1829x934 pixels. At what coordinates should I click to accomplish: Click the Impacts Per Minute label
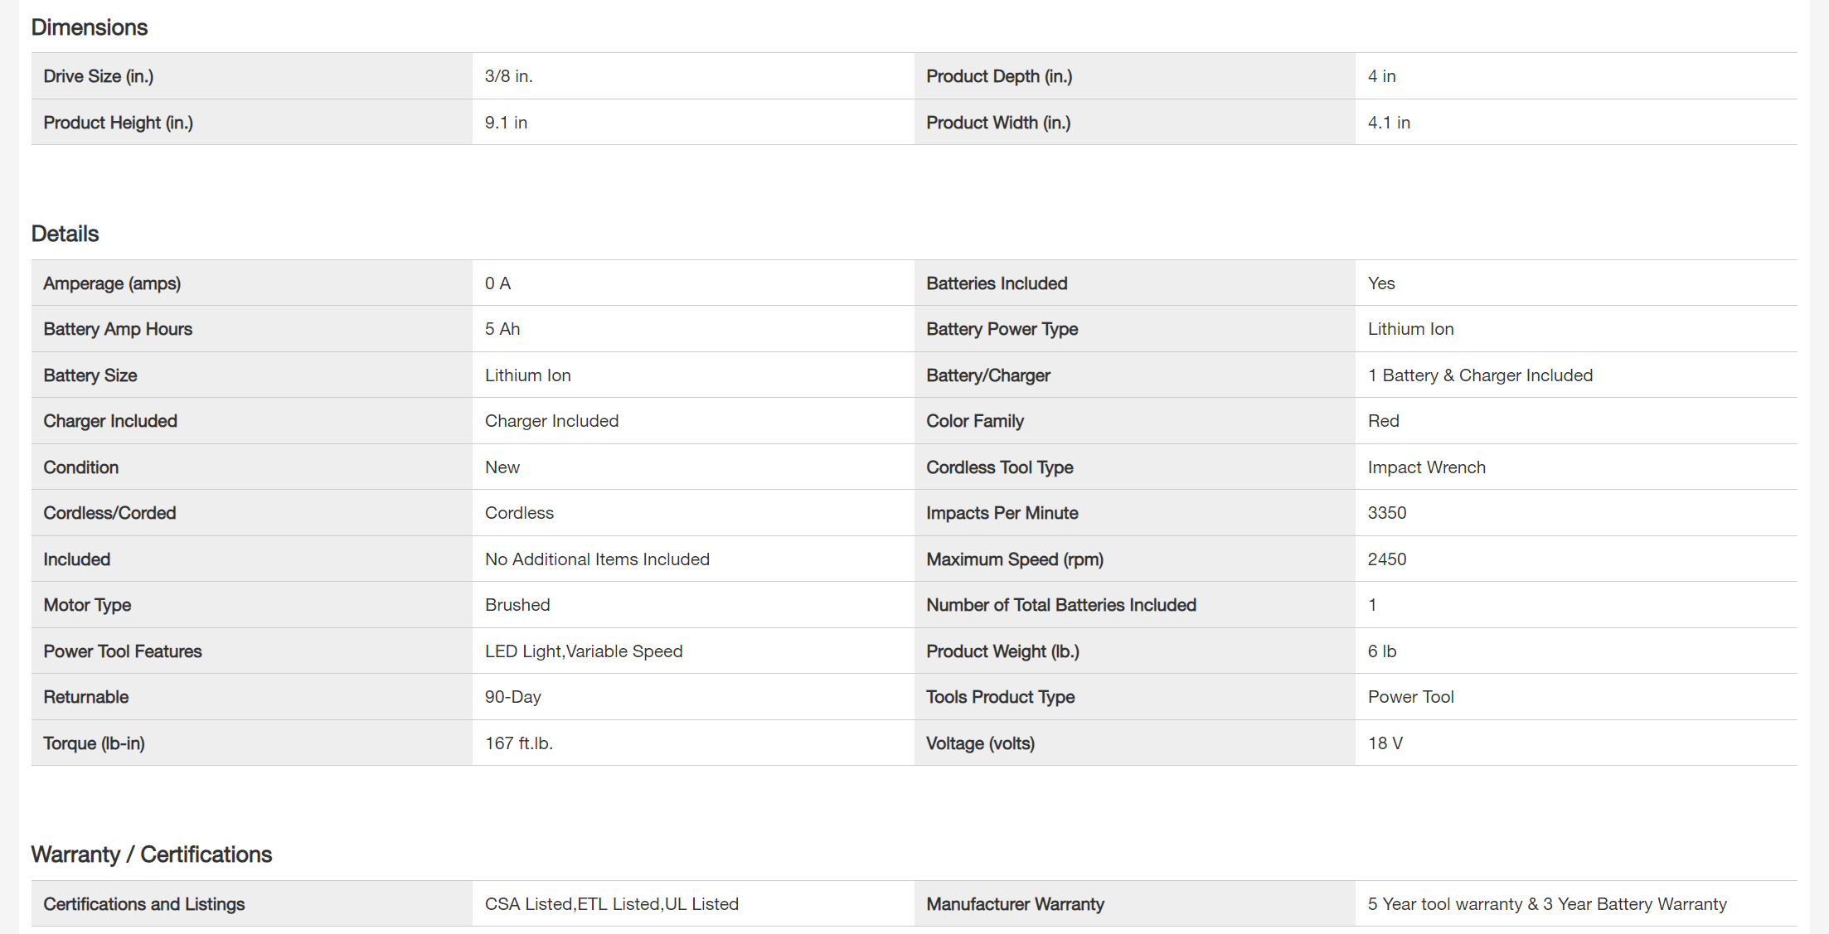pos(1002,513)
